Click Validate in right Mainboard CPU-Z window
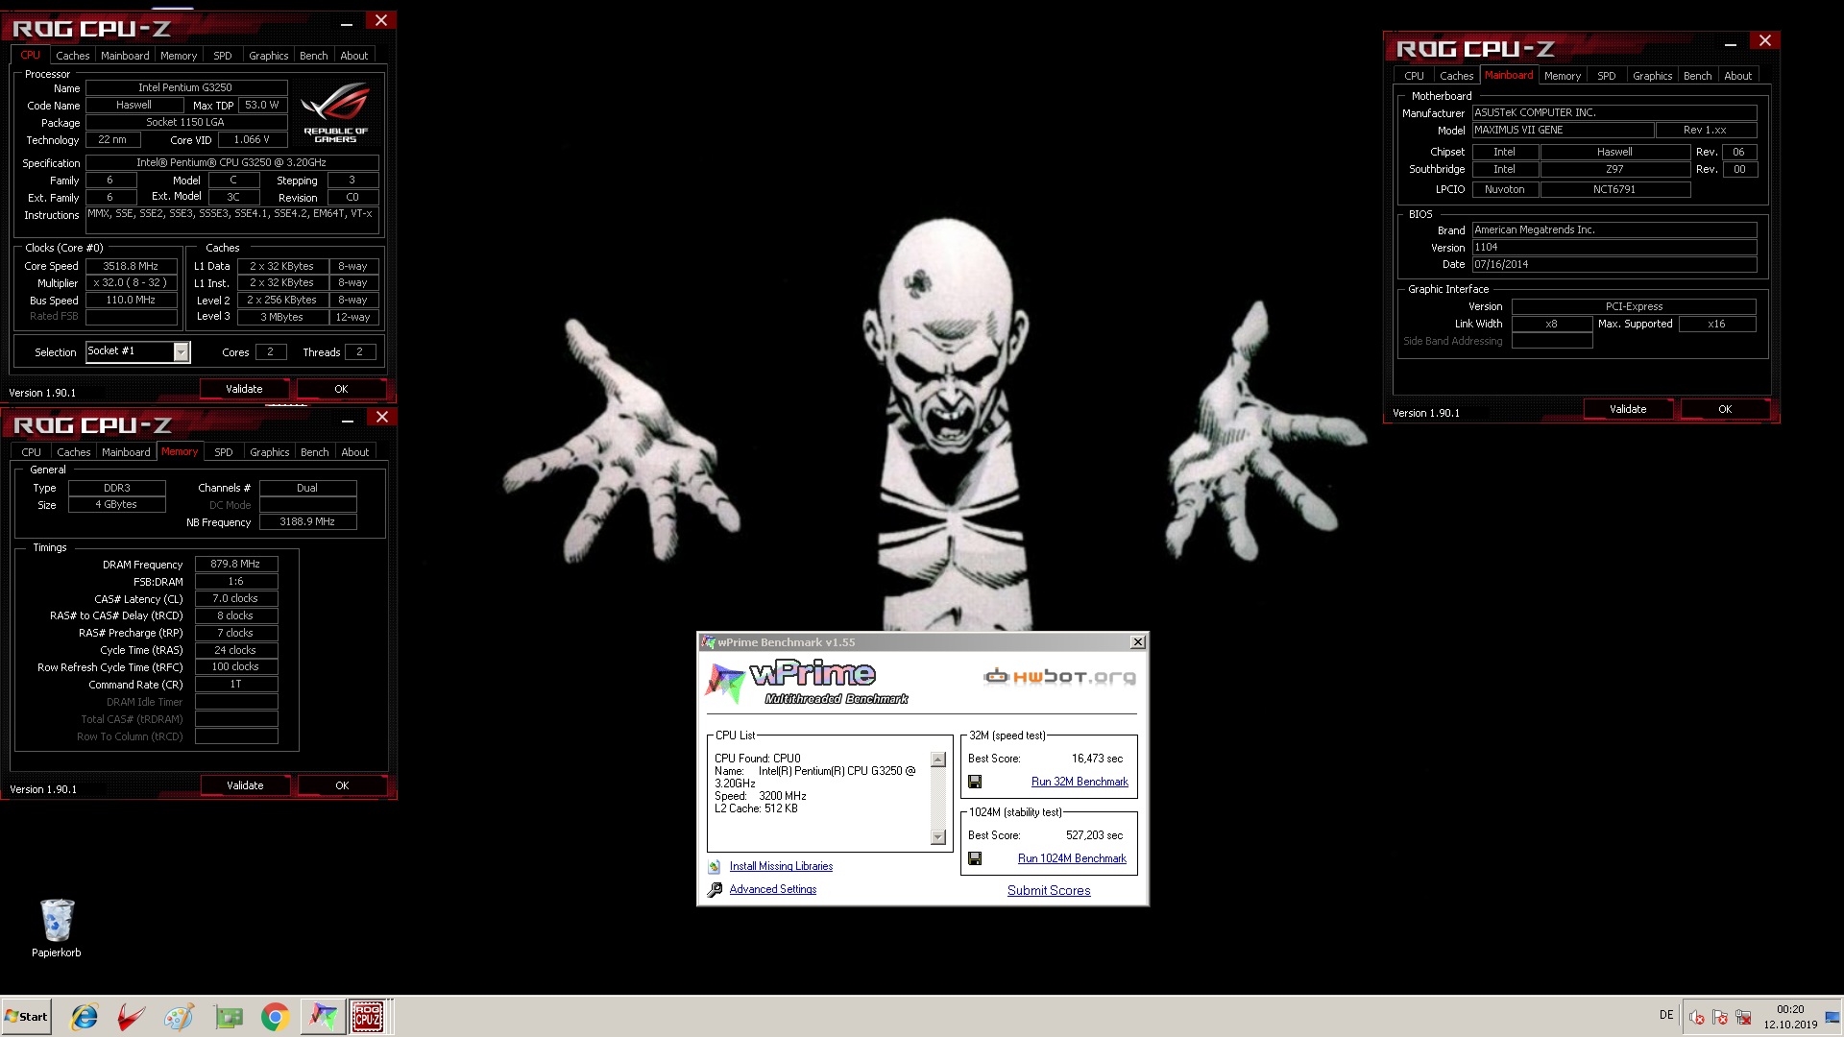The image size is (1844, 1037). 1628,409
